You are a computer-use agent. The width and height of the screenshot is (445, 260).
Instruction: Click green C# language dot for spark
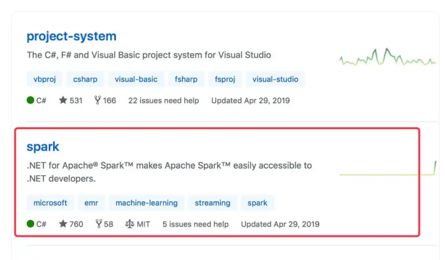coord(31,223)
